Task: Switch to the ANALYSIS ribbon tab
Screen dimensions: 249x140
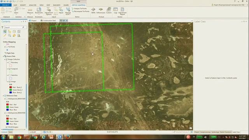Action: (33, 5)
